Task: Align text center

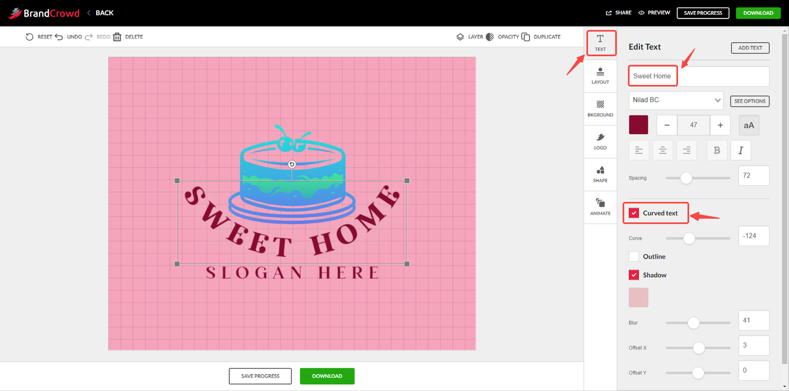Action: pyautogui.click(x=663, y=150)
